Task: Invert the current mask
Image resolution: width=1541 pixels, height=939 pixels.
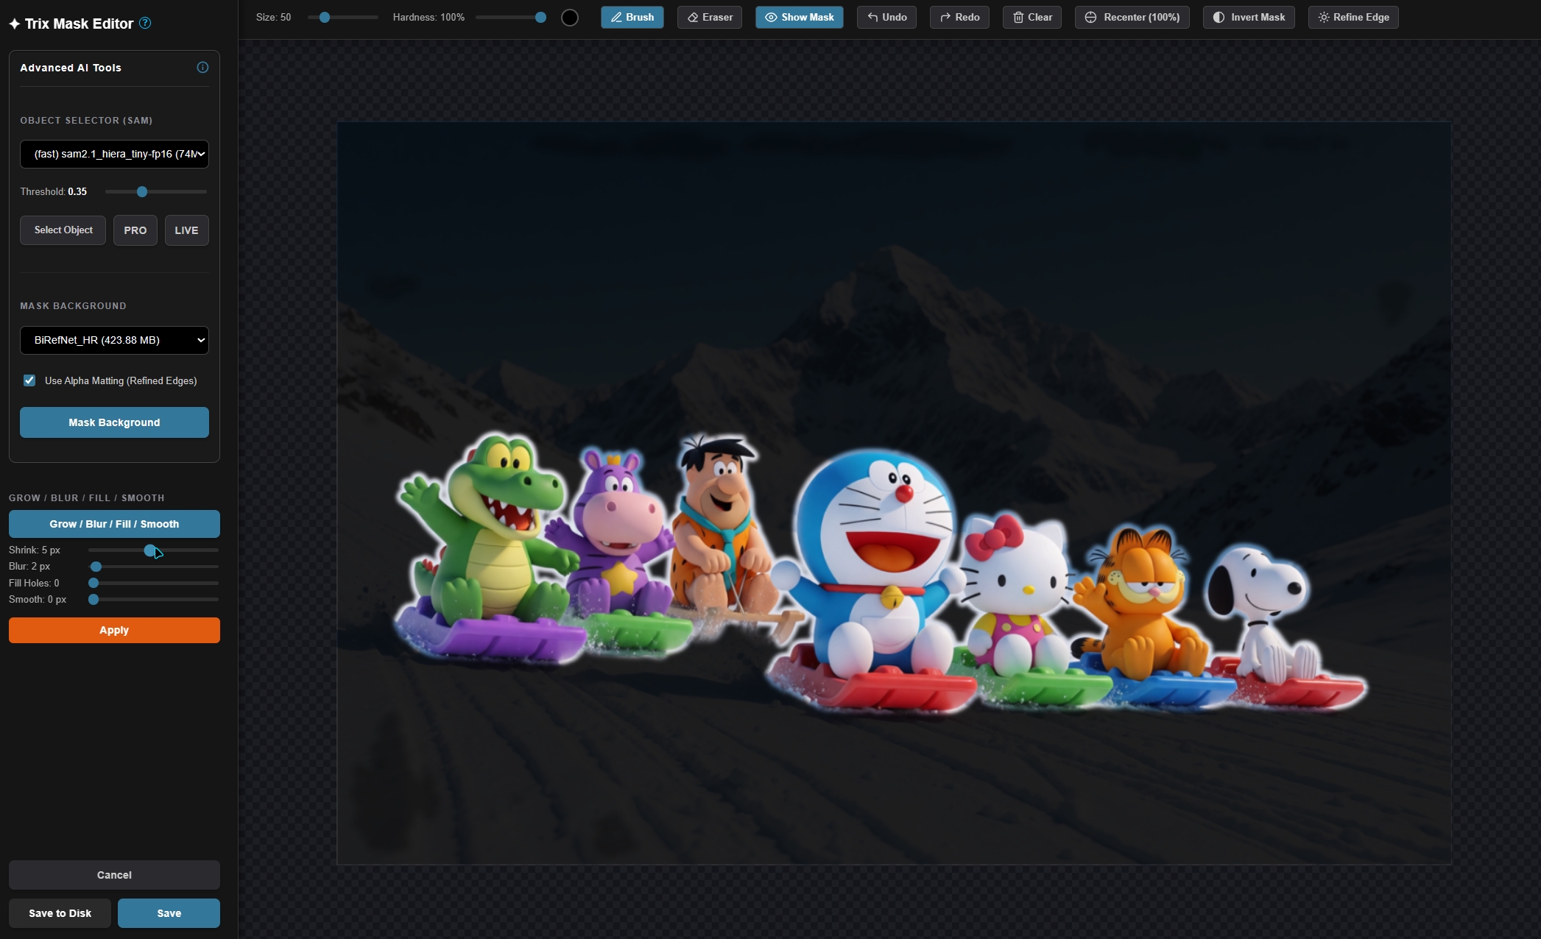Action: click(x=1249, y=17)
